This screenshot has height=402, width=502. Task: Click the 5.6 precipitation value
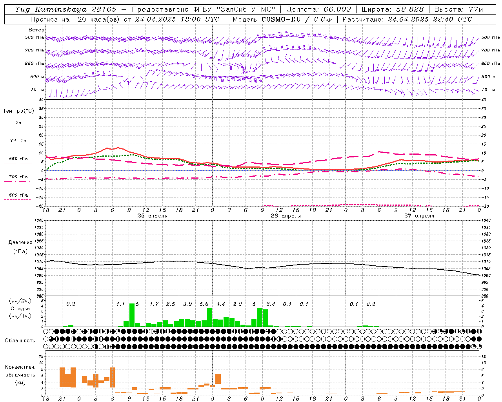(x=204, y=304)
